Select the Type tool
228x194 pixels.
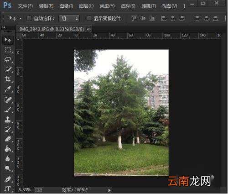8,189
